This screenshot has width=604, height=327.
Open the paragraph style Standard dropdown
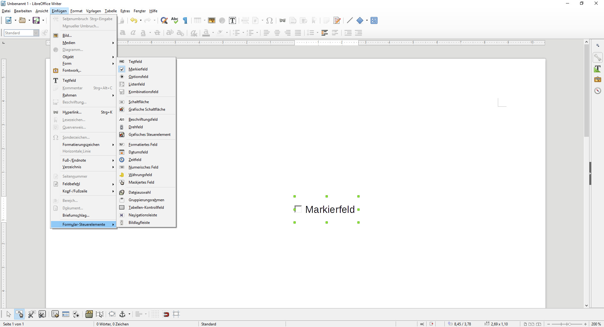pos(36,33)
